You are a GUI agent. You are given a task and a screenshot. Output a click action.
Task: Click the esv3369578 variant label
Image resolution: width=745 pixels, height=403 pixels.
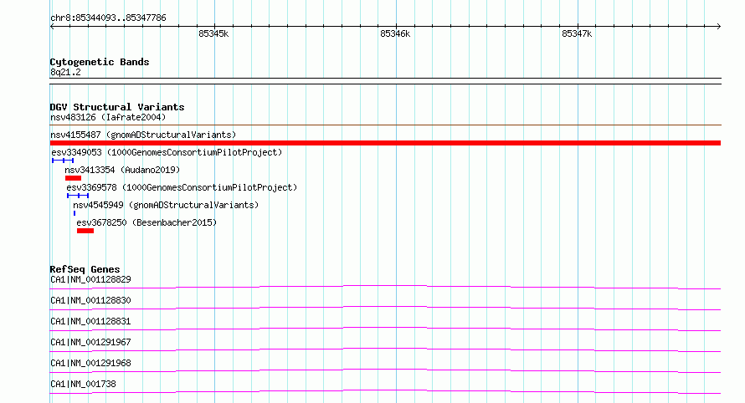[x=182, y=187]
